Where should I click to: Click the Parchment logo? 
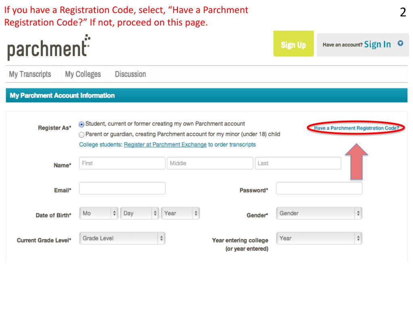48,47
